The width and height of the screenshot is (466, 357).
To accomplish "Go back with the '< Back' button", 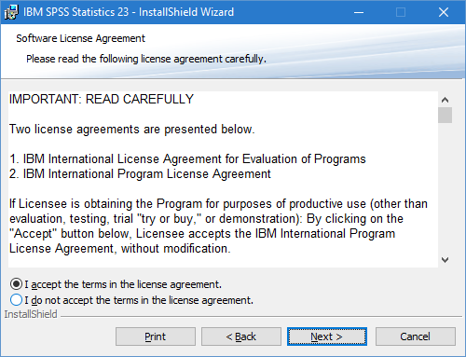I will 241,336.
